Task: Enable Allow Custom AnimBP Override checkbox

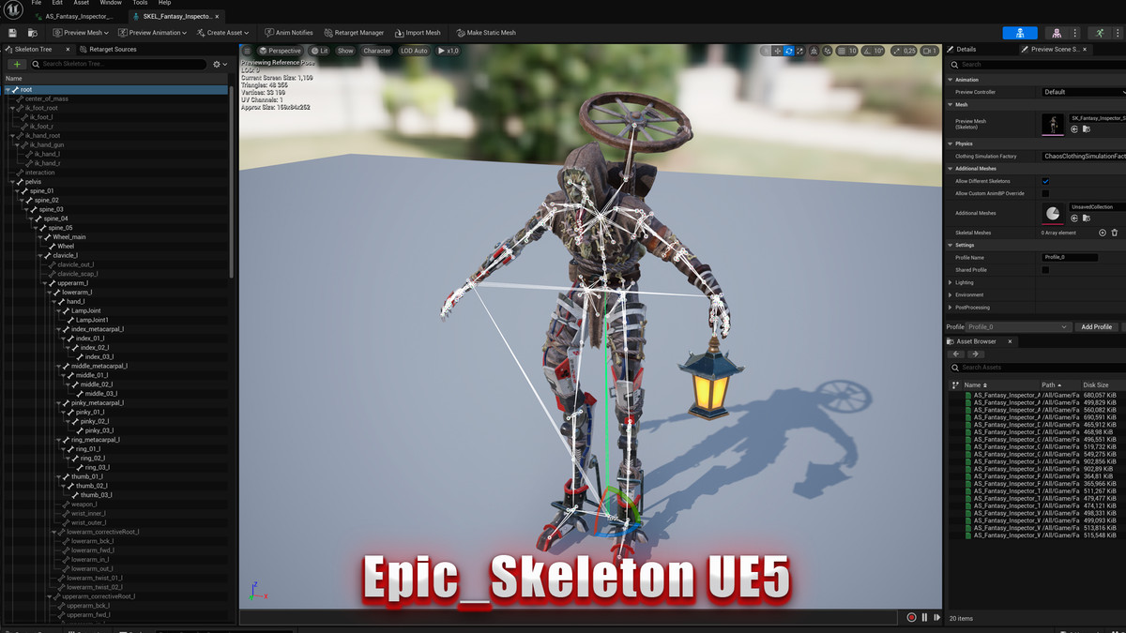Action: (1045, 194)
